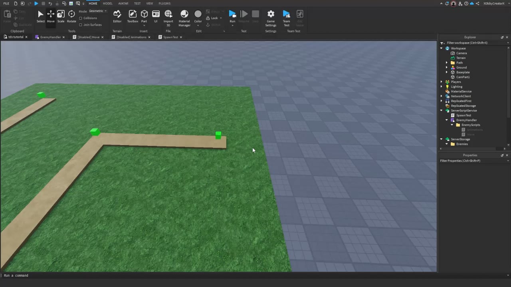Expand the Lighting service
The width and height of the screenshot is (511, 287).
point(442,86)
